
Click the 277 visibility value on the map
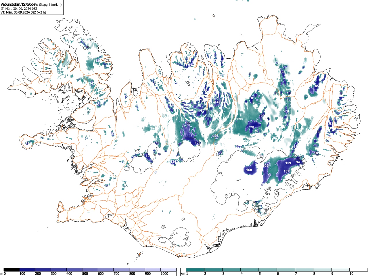(x=239, y=147)
